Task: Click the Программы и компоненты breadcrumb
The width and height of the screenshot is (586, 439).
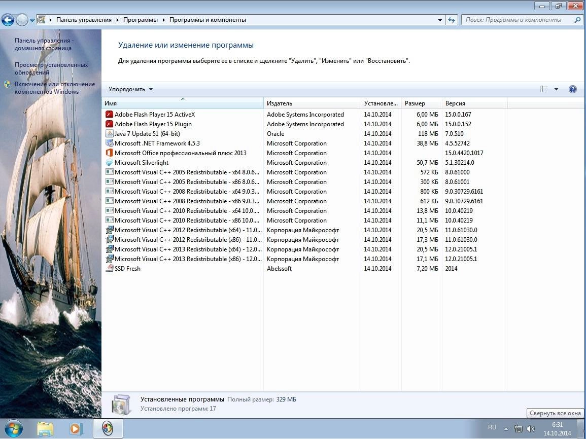Action: point(208,20)
